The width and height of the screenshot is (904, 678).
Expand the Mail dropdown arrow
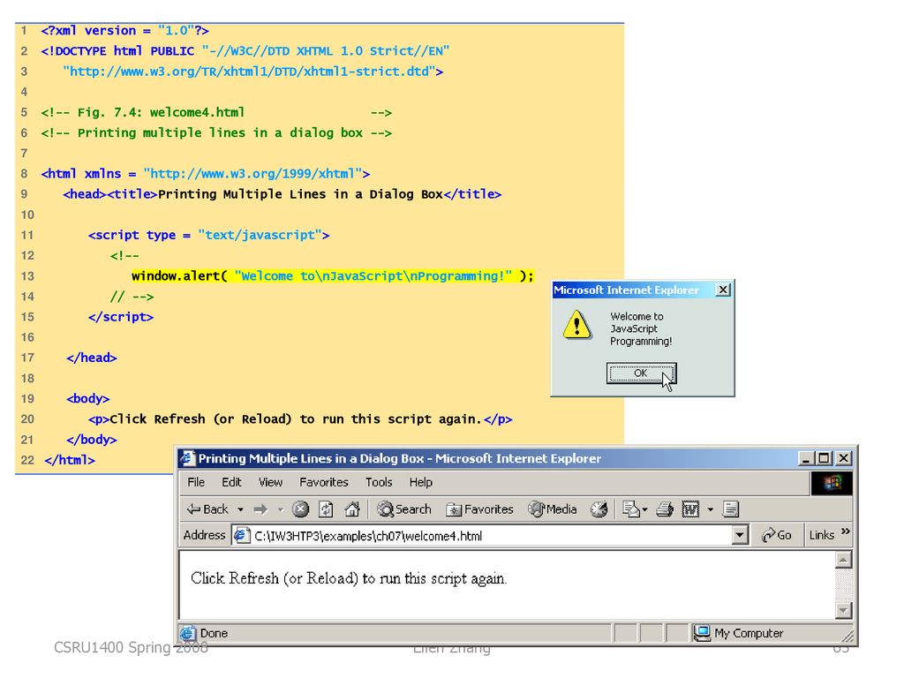coord(644,509)
